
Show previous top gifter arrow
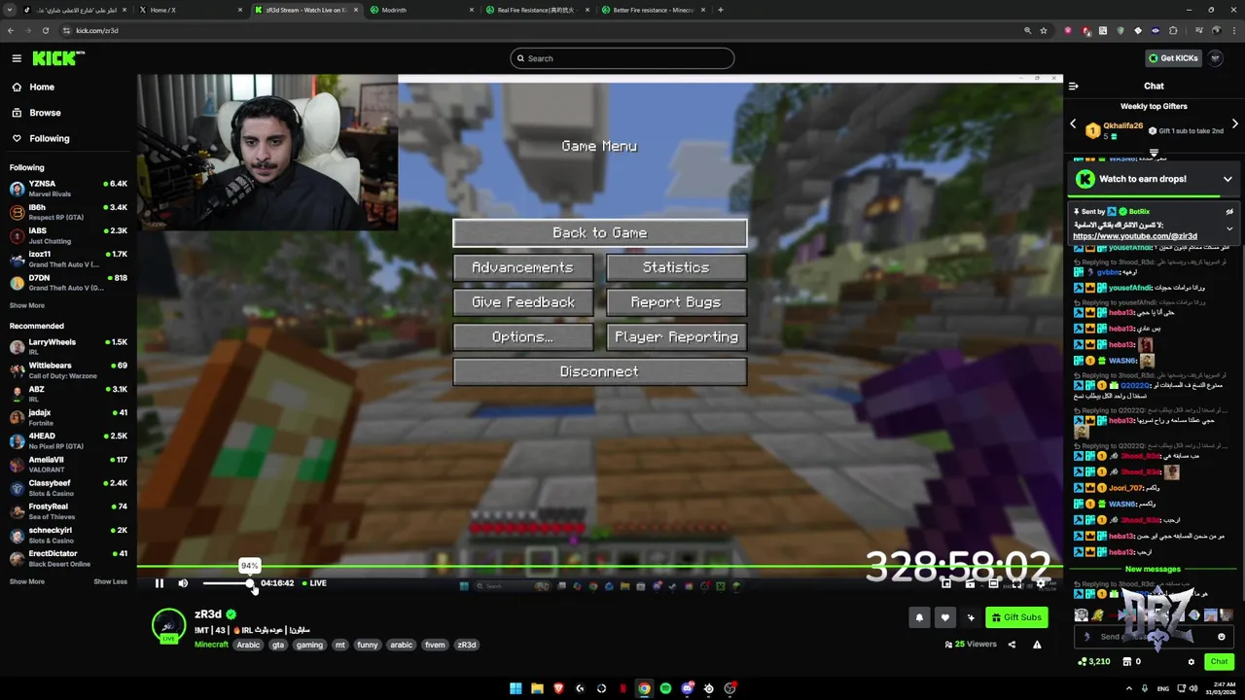point(1073,124)
